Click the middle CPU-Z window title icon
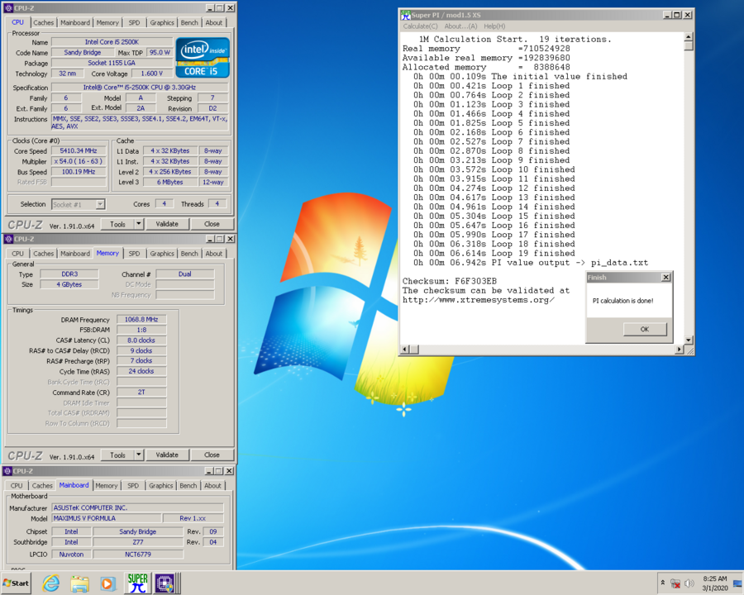The width and height of the screenshot is (744, 595). click(8, 239)
